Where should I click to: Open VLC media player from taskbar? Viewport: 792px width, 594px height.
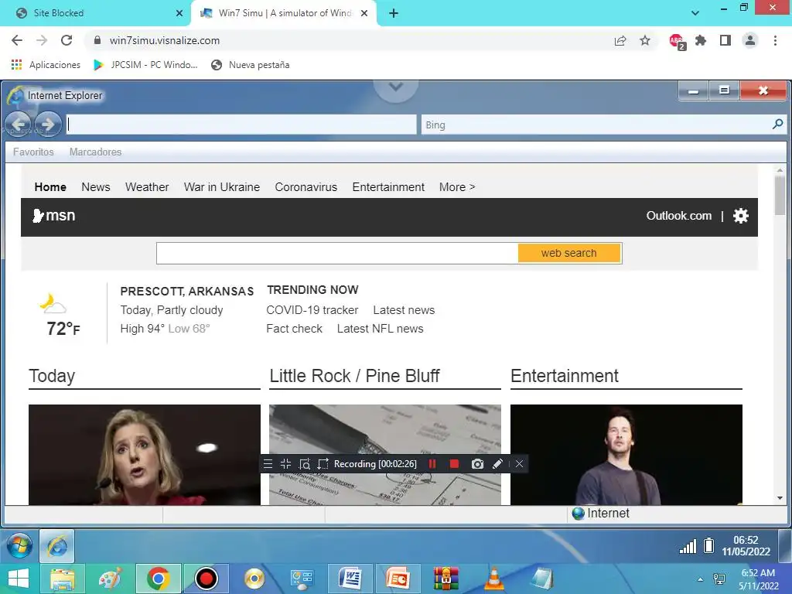click(494, 579)
